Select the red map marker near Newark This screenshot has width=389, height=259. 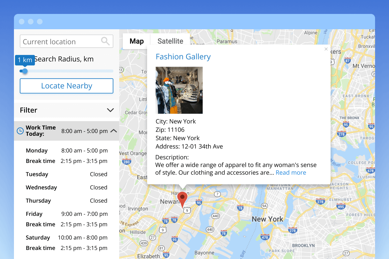pyautogui.click(x=183, y=198)
